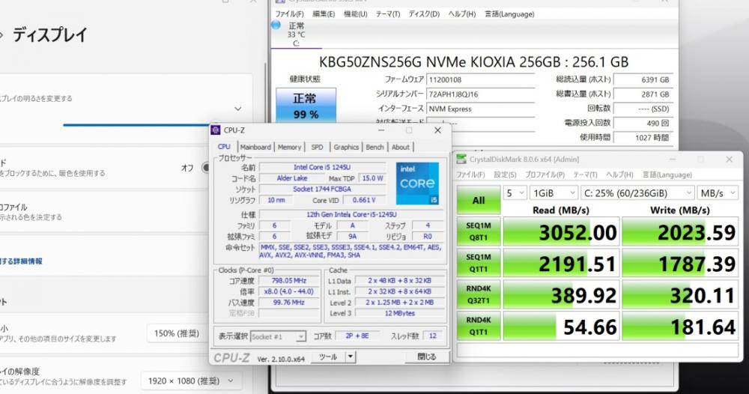This screenshot has width=749, height=394.
Task: Open 言語(Language) menu in CrystalDiskMark
Action: point(667,175)
